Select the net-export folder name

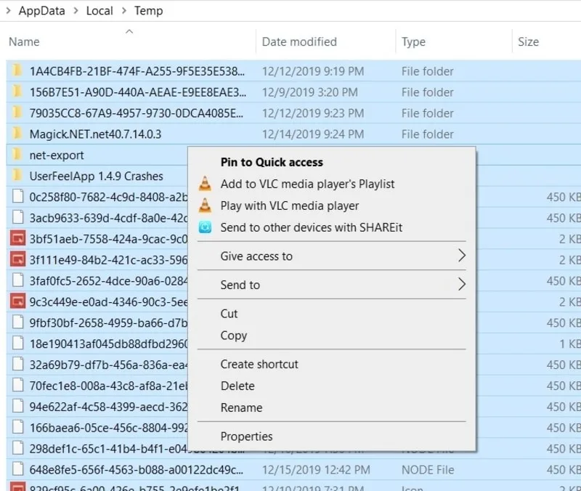(x=57, y=155)
